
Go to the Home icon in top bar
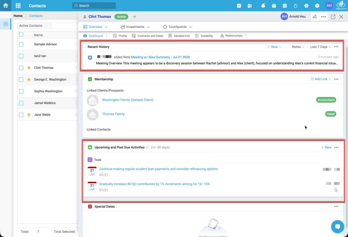[5, 5]
